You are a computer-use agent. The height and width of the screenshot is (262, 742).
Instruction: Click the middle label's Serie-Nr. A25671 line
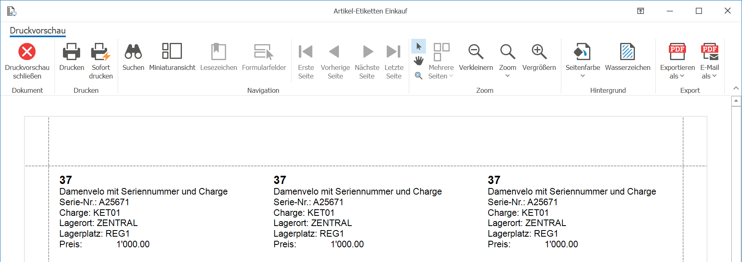(x=308, y=202)
